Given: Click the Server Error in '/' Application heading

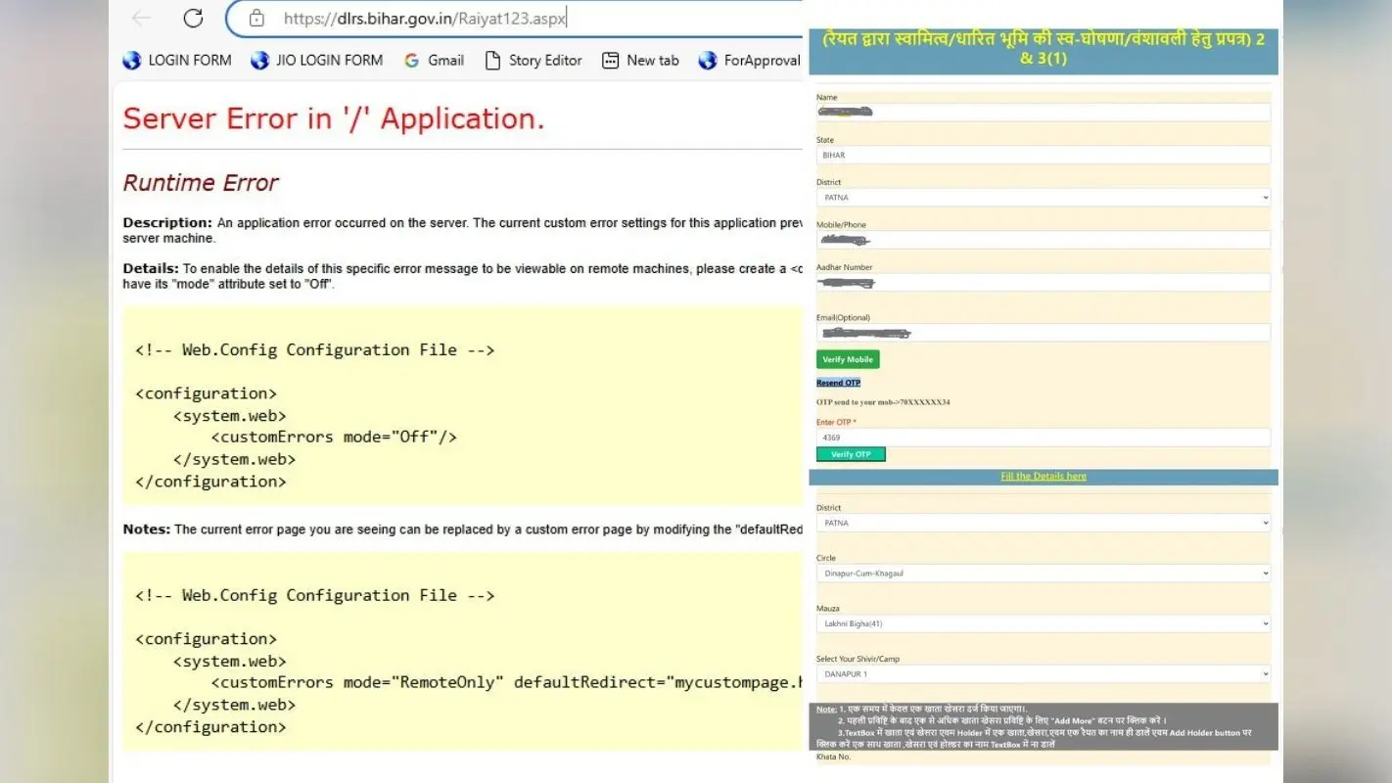Looking at the screenshot, I should pos(334,119).
